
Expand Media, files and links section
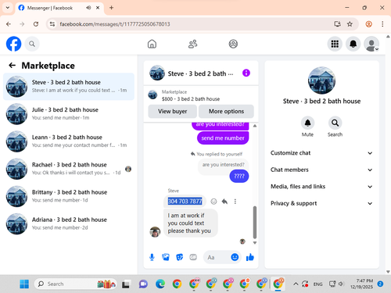pyautogui.click(x=321, y=187)
